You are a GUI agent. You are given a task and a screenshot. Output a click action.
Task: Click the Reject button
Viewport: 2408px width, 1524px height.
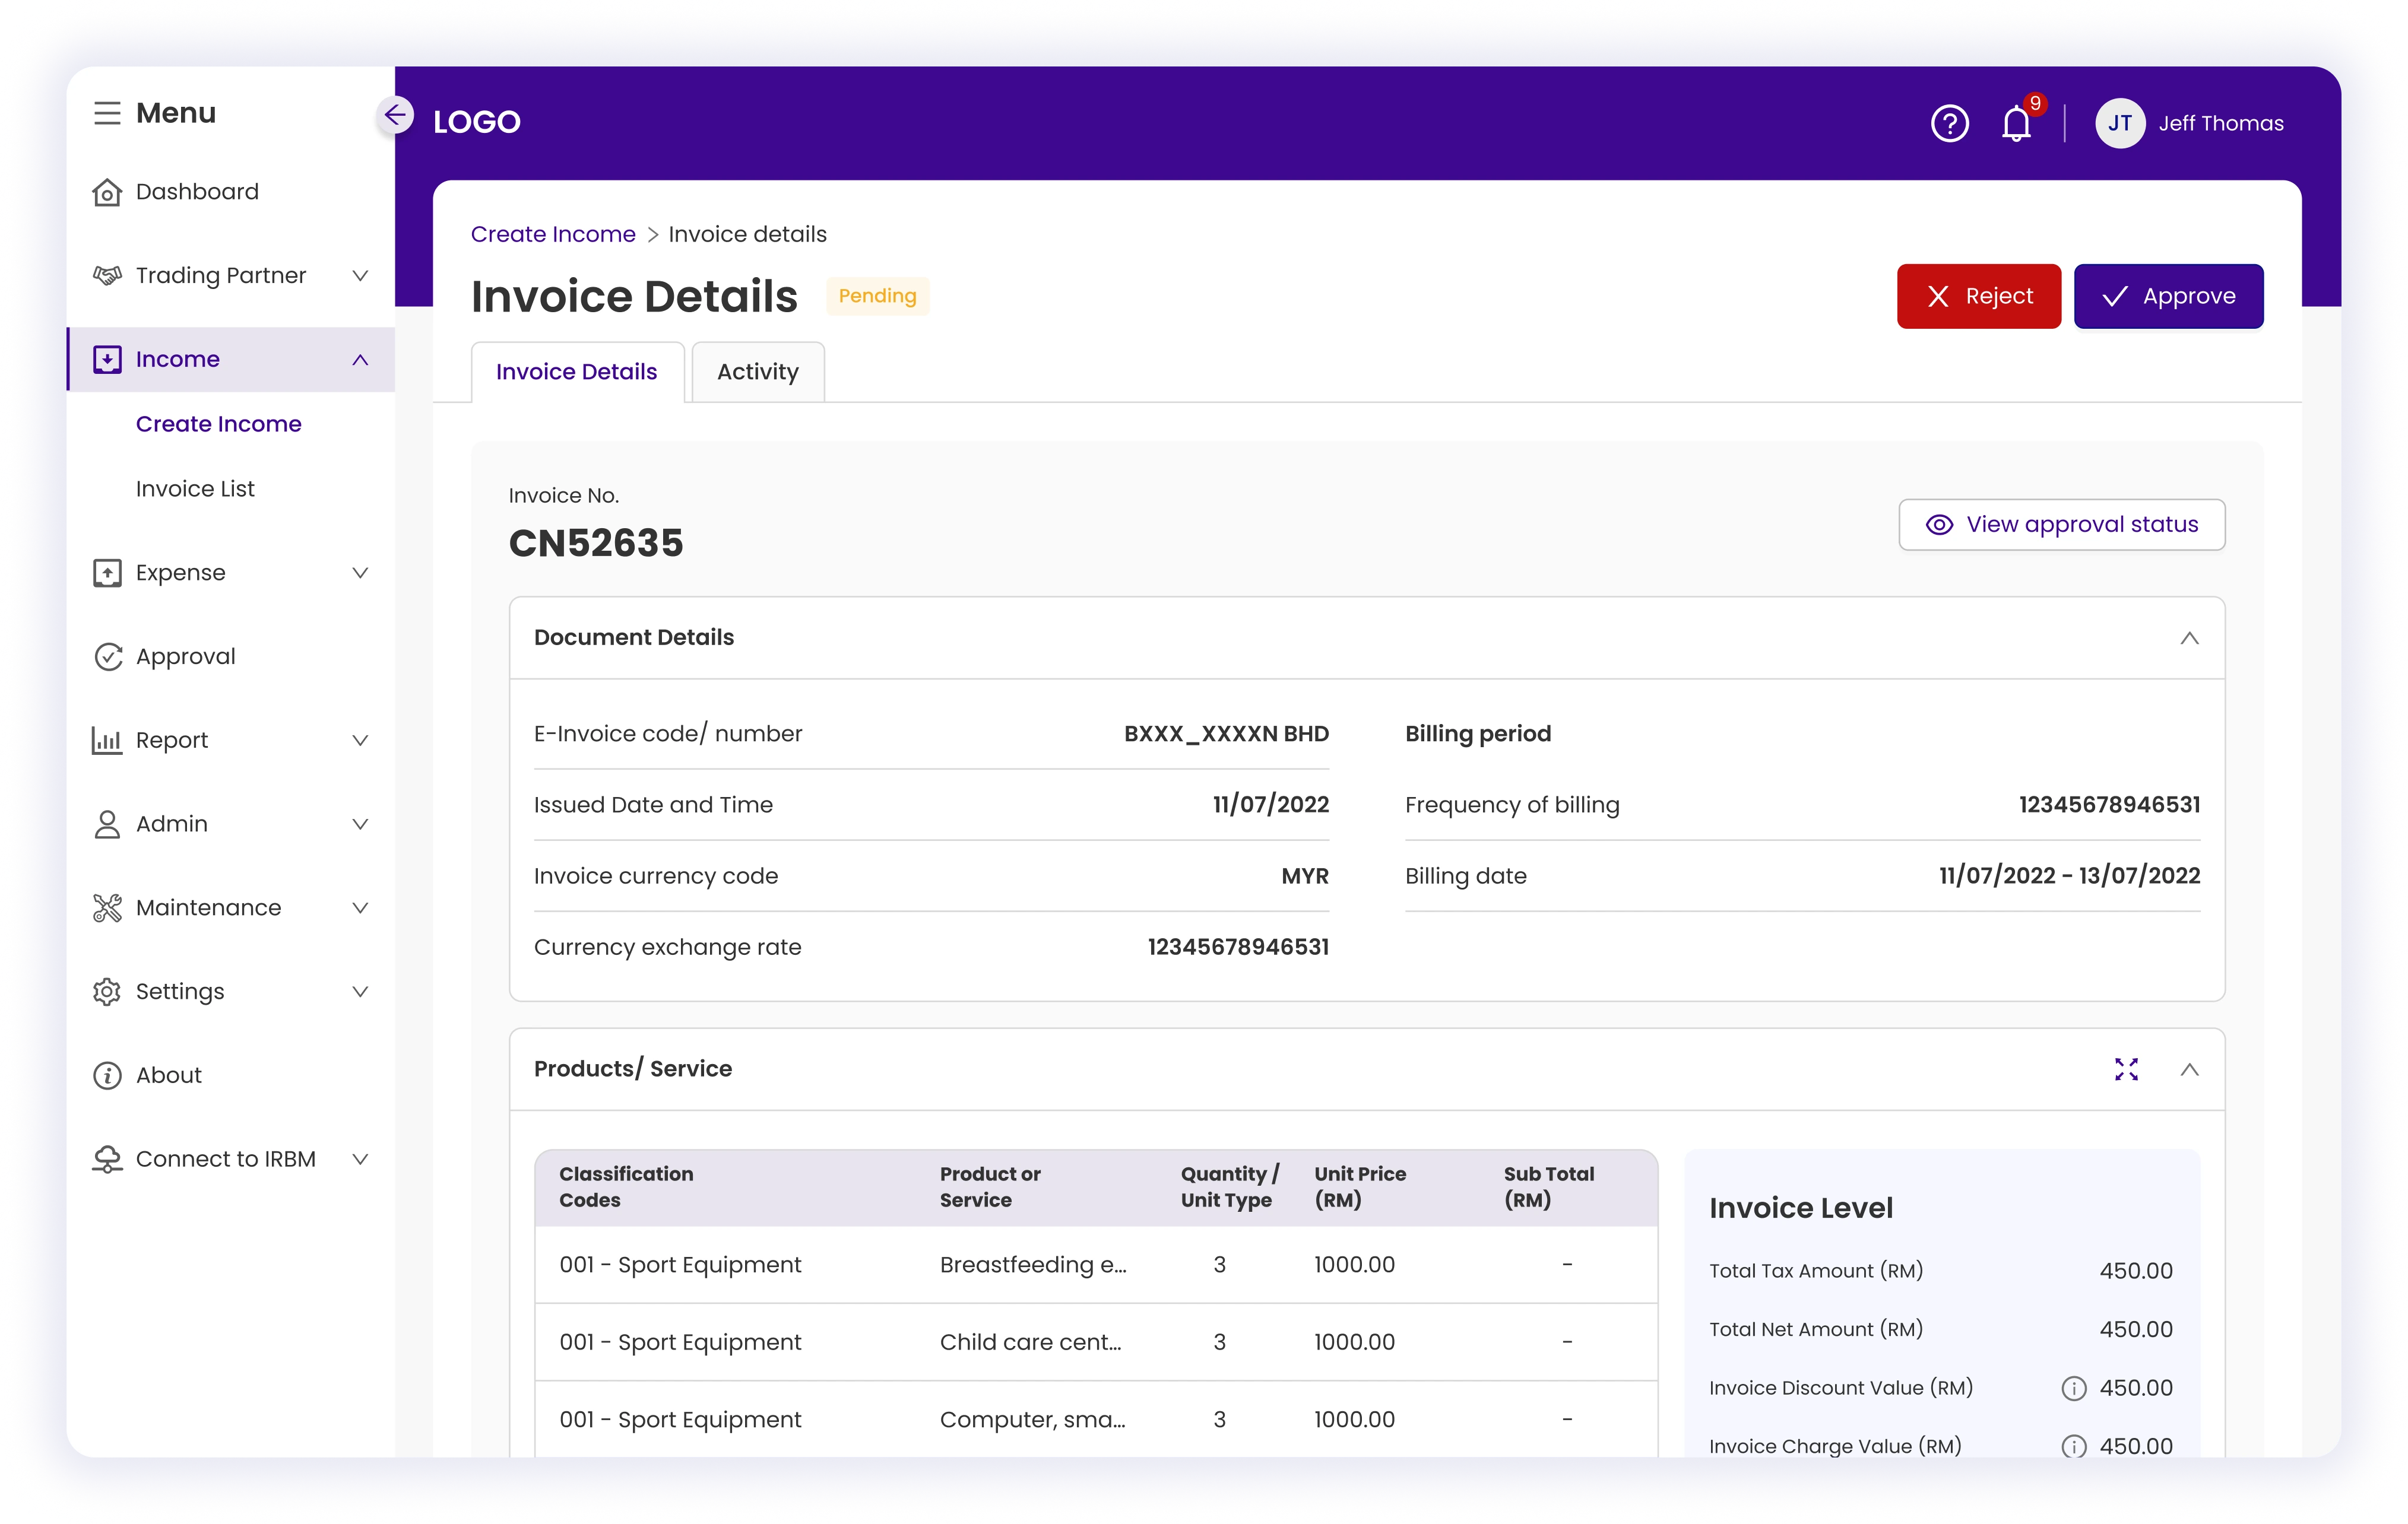(x=1978, y=296)
